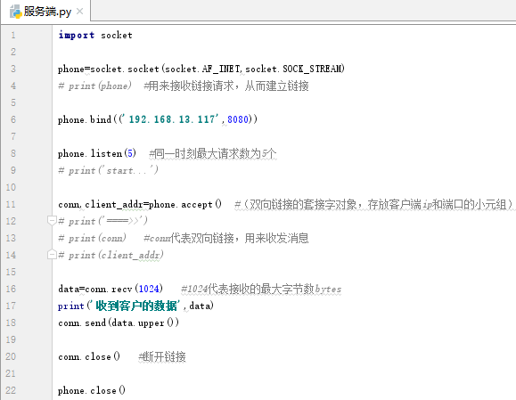Click the comment '#断开链接'
The width and height of the screenshot is (516, 400).
tap(162, 357)
